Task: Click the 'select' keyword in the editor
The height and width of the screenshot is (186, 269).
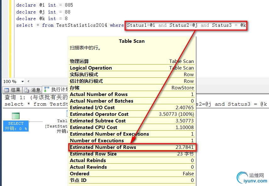Action: [x=25, y=25]
